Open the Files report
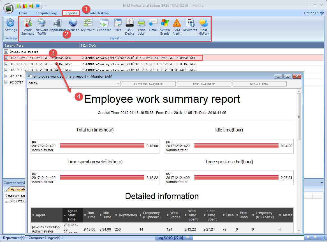The height and width of the screenshot is (242, 327). [x=118, y=25]
